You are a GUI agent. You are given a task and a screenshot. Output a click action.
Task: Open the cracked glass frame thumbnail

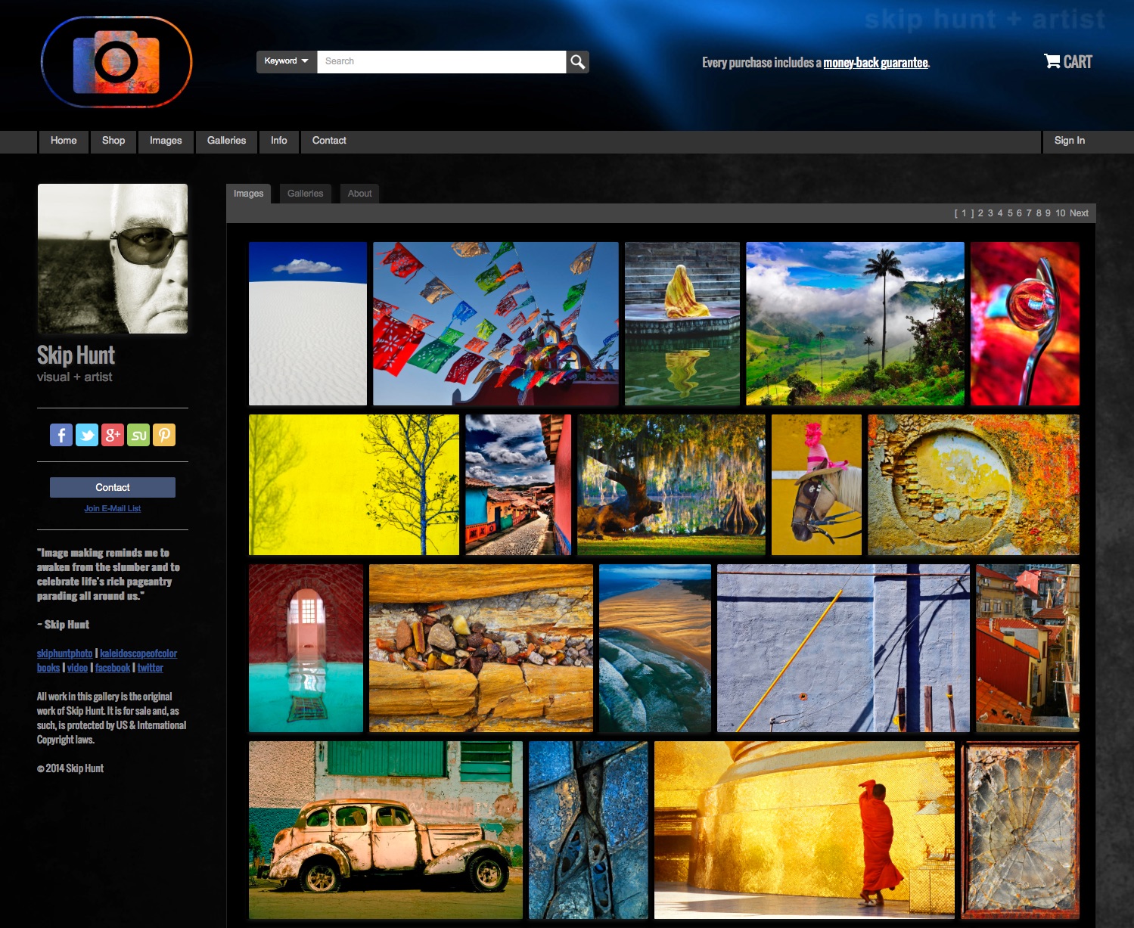point(1021,830)
